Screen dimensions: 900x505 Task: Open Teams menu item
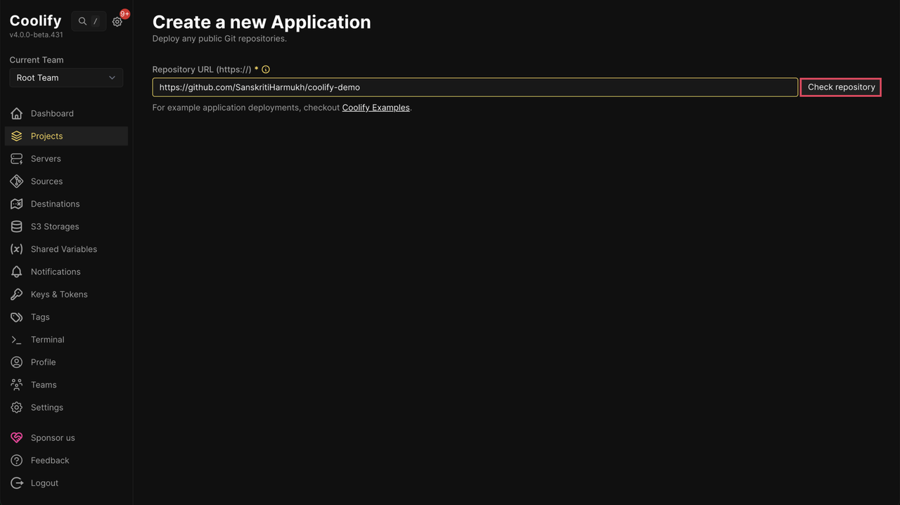tap(66, 385)
